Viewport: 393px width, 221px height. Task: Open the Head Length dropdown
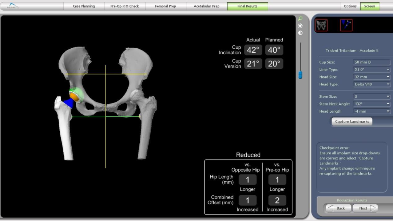(x=372, y=112)
